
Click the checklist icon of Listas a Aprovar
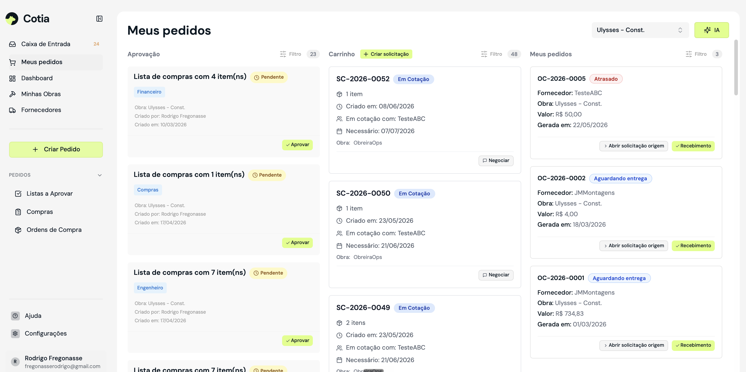pos(18,194)
